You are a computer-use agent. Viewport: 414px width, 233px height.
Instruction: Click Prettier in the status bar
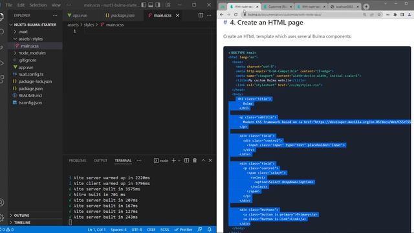click(x=183, y=230)
